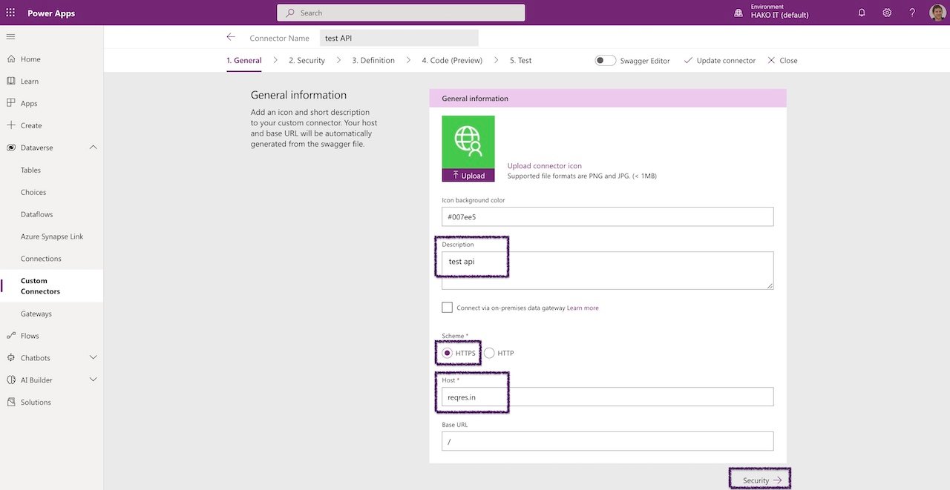Click the Apps icon in sidebar

pyautogui.click(x=11, y=103)
